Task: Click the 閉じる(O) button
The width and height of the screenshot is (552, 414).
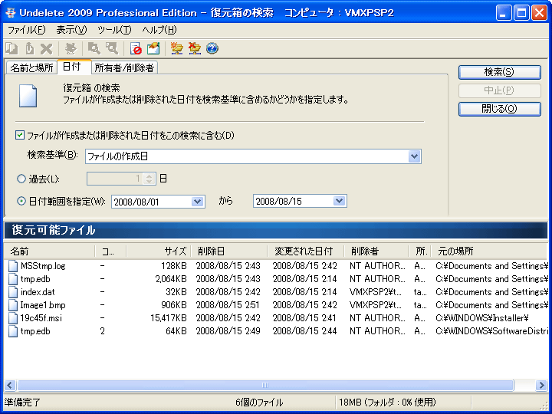Action: pos(500,109)
